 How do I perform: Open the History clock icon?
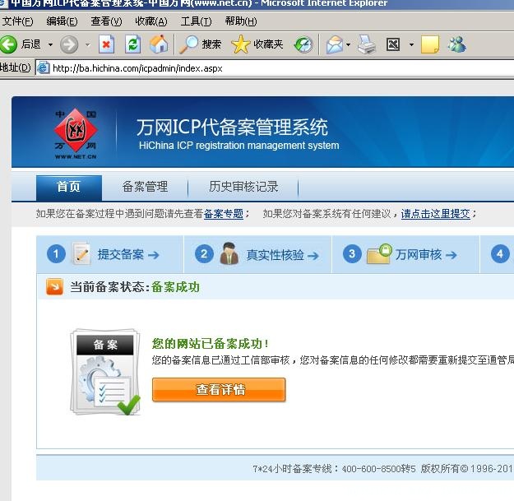click(303, 45)
